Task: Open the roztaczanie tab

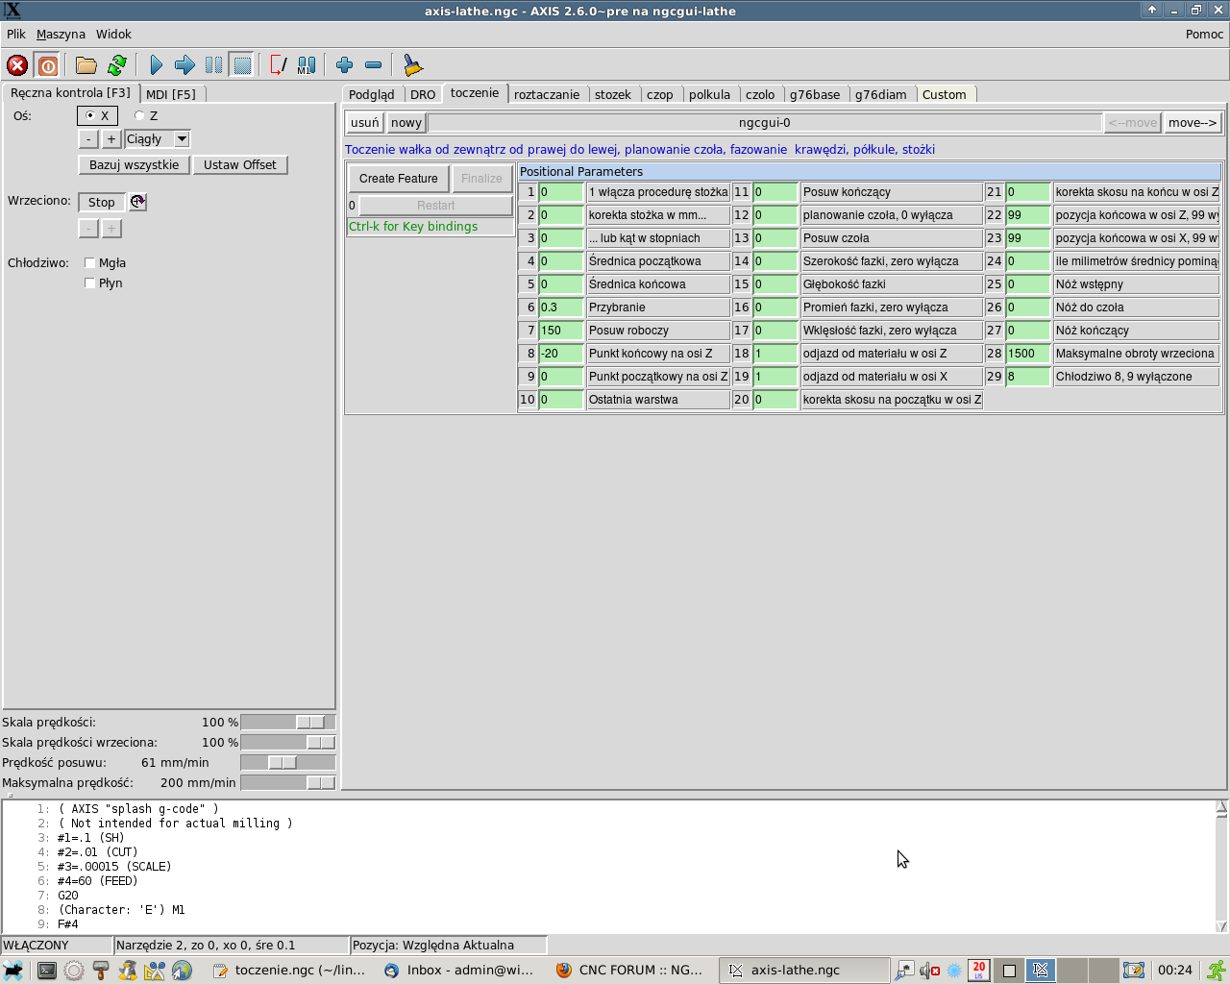Action: [x=547, y=94]
